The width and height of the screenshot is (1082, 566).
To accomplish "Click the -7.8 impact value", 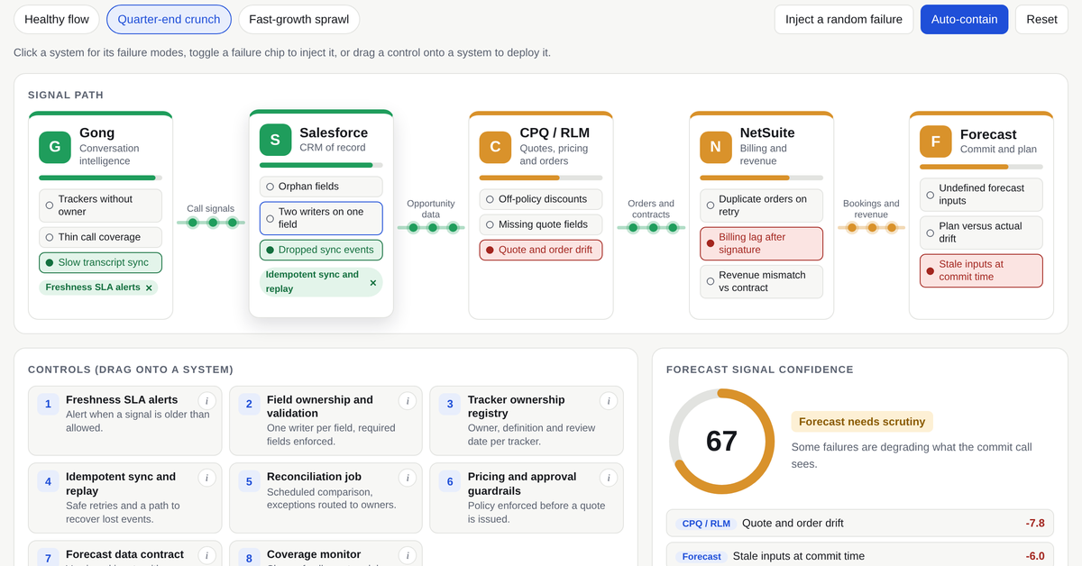I will click(x=1035, y=523).
